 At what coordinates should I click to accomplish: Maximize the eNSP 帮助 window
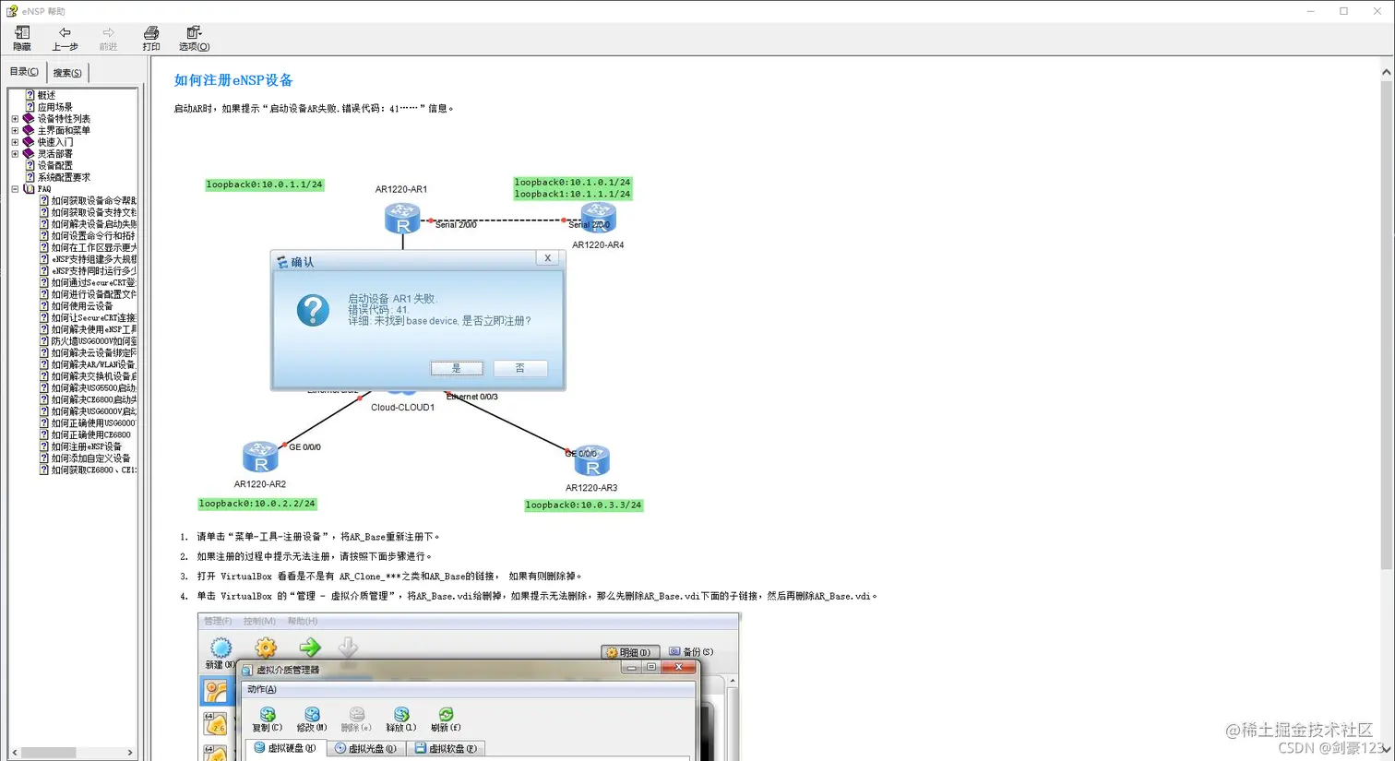click(1343, 11)
